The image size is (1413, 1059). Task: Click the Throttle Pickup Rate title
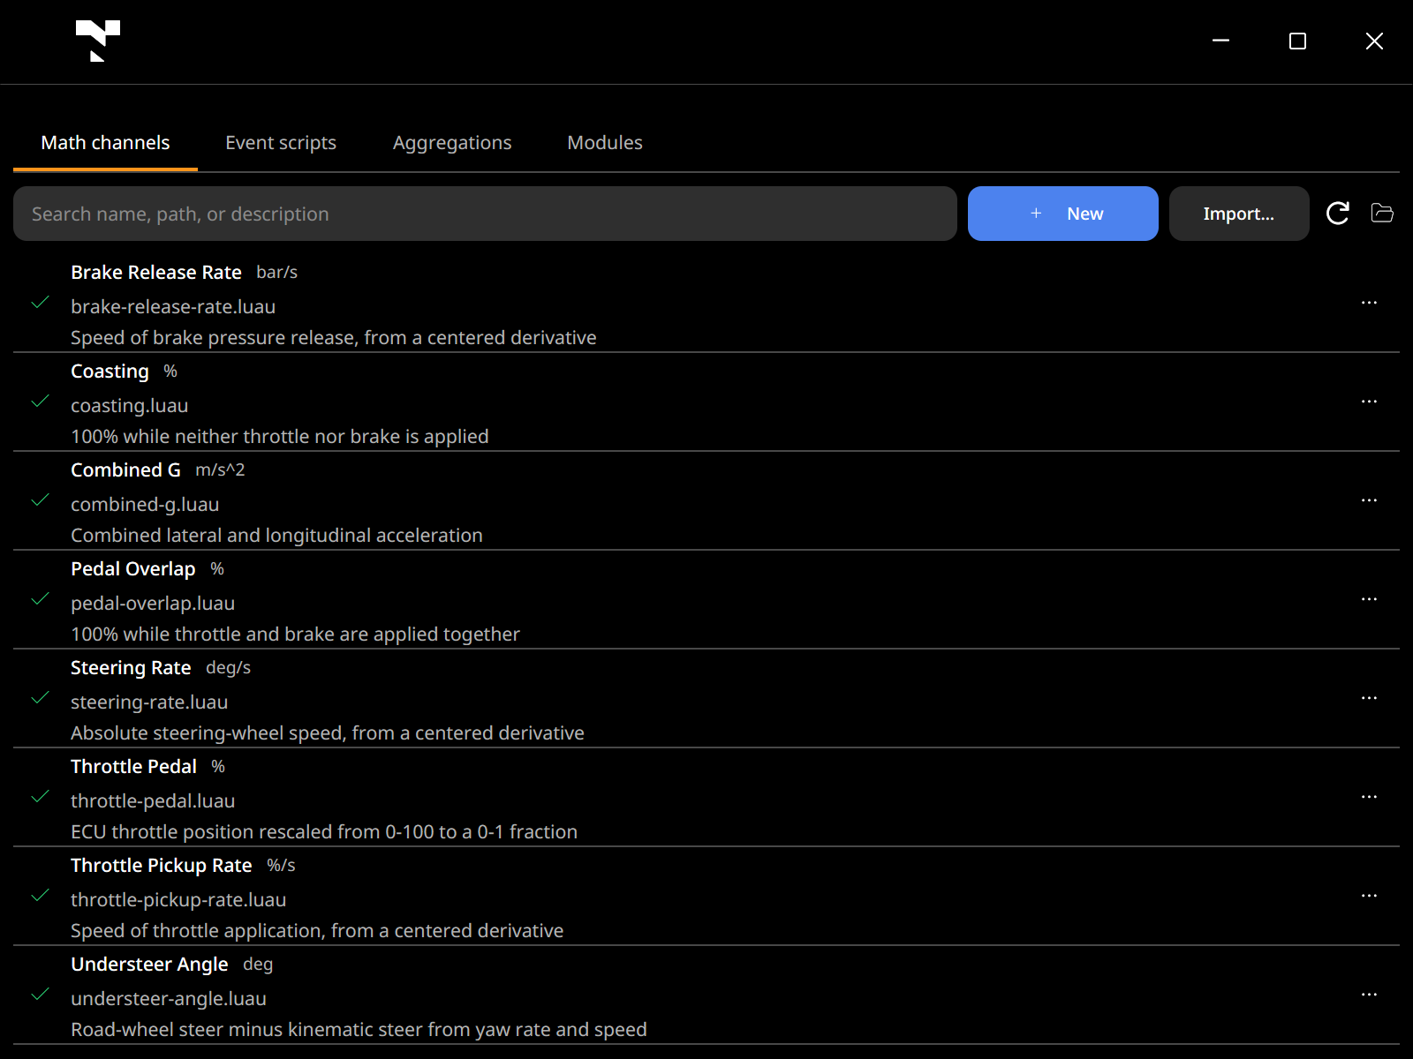click(x=162, y=866)
